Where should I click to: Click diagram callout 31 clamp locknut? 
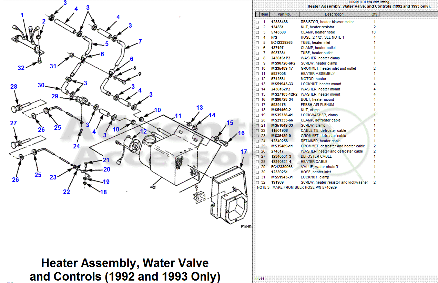(x=53, y=66)
